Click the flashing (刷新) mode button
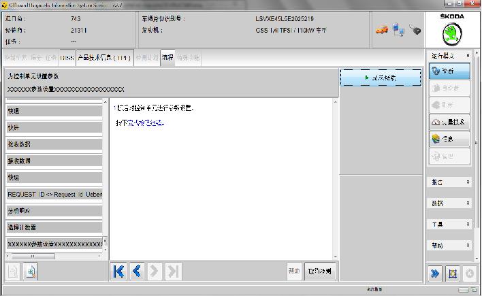 coord(449,105)
